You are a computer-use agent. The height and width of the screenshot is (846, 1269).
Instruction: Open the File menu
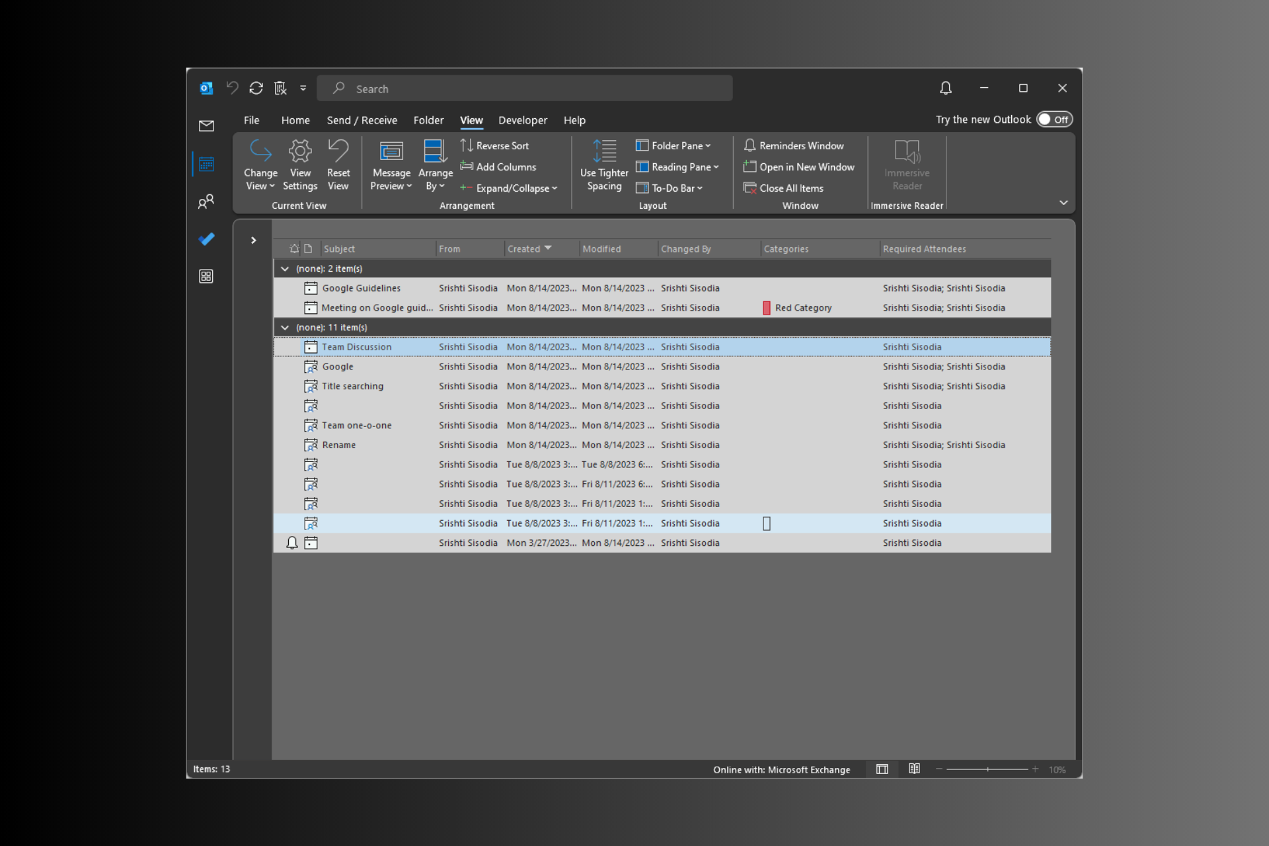[251, 120]
